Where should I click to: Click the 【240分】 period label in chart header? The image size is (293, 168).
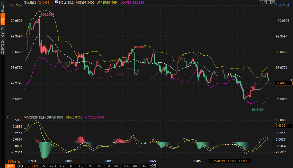click(43, 2)
